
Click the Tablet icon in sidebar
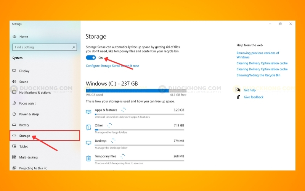click(14, 147)
